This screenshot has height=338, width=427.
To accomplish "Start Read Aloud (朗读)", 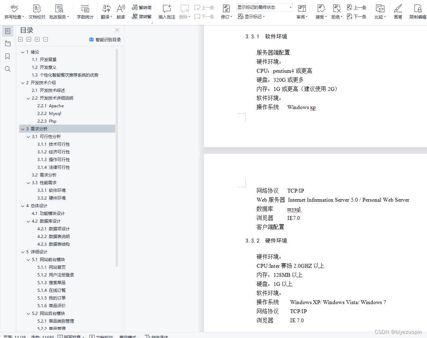I will (x=121, y=12).
